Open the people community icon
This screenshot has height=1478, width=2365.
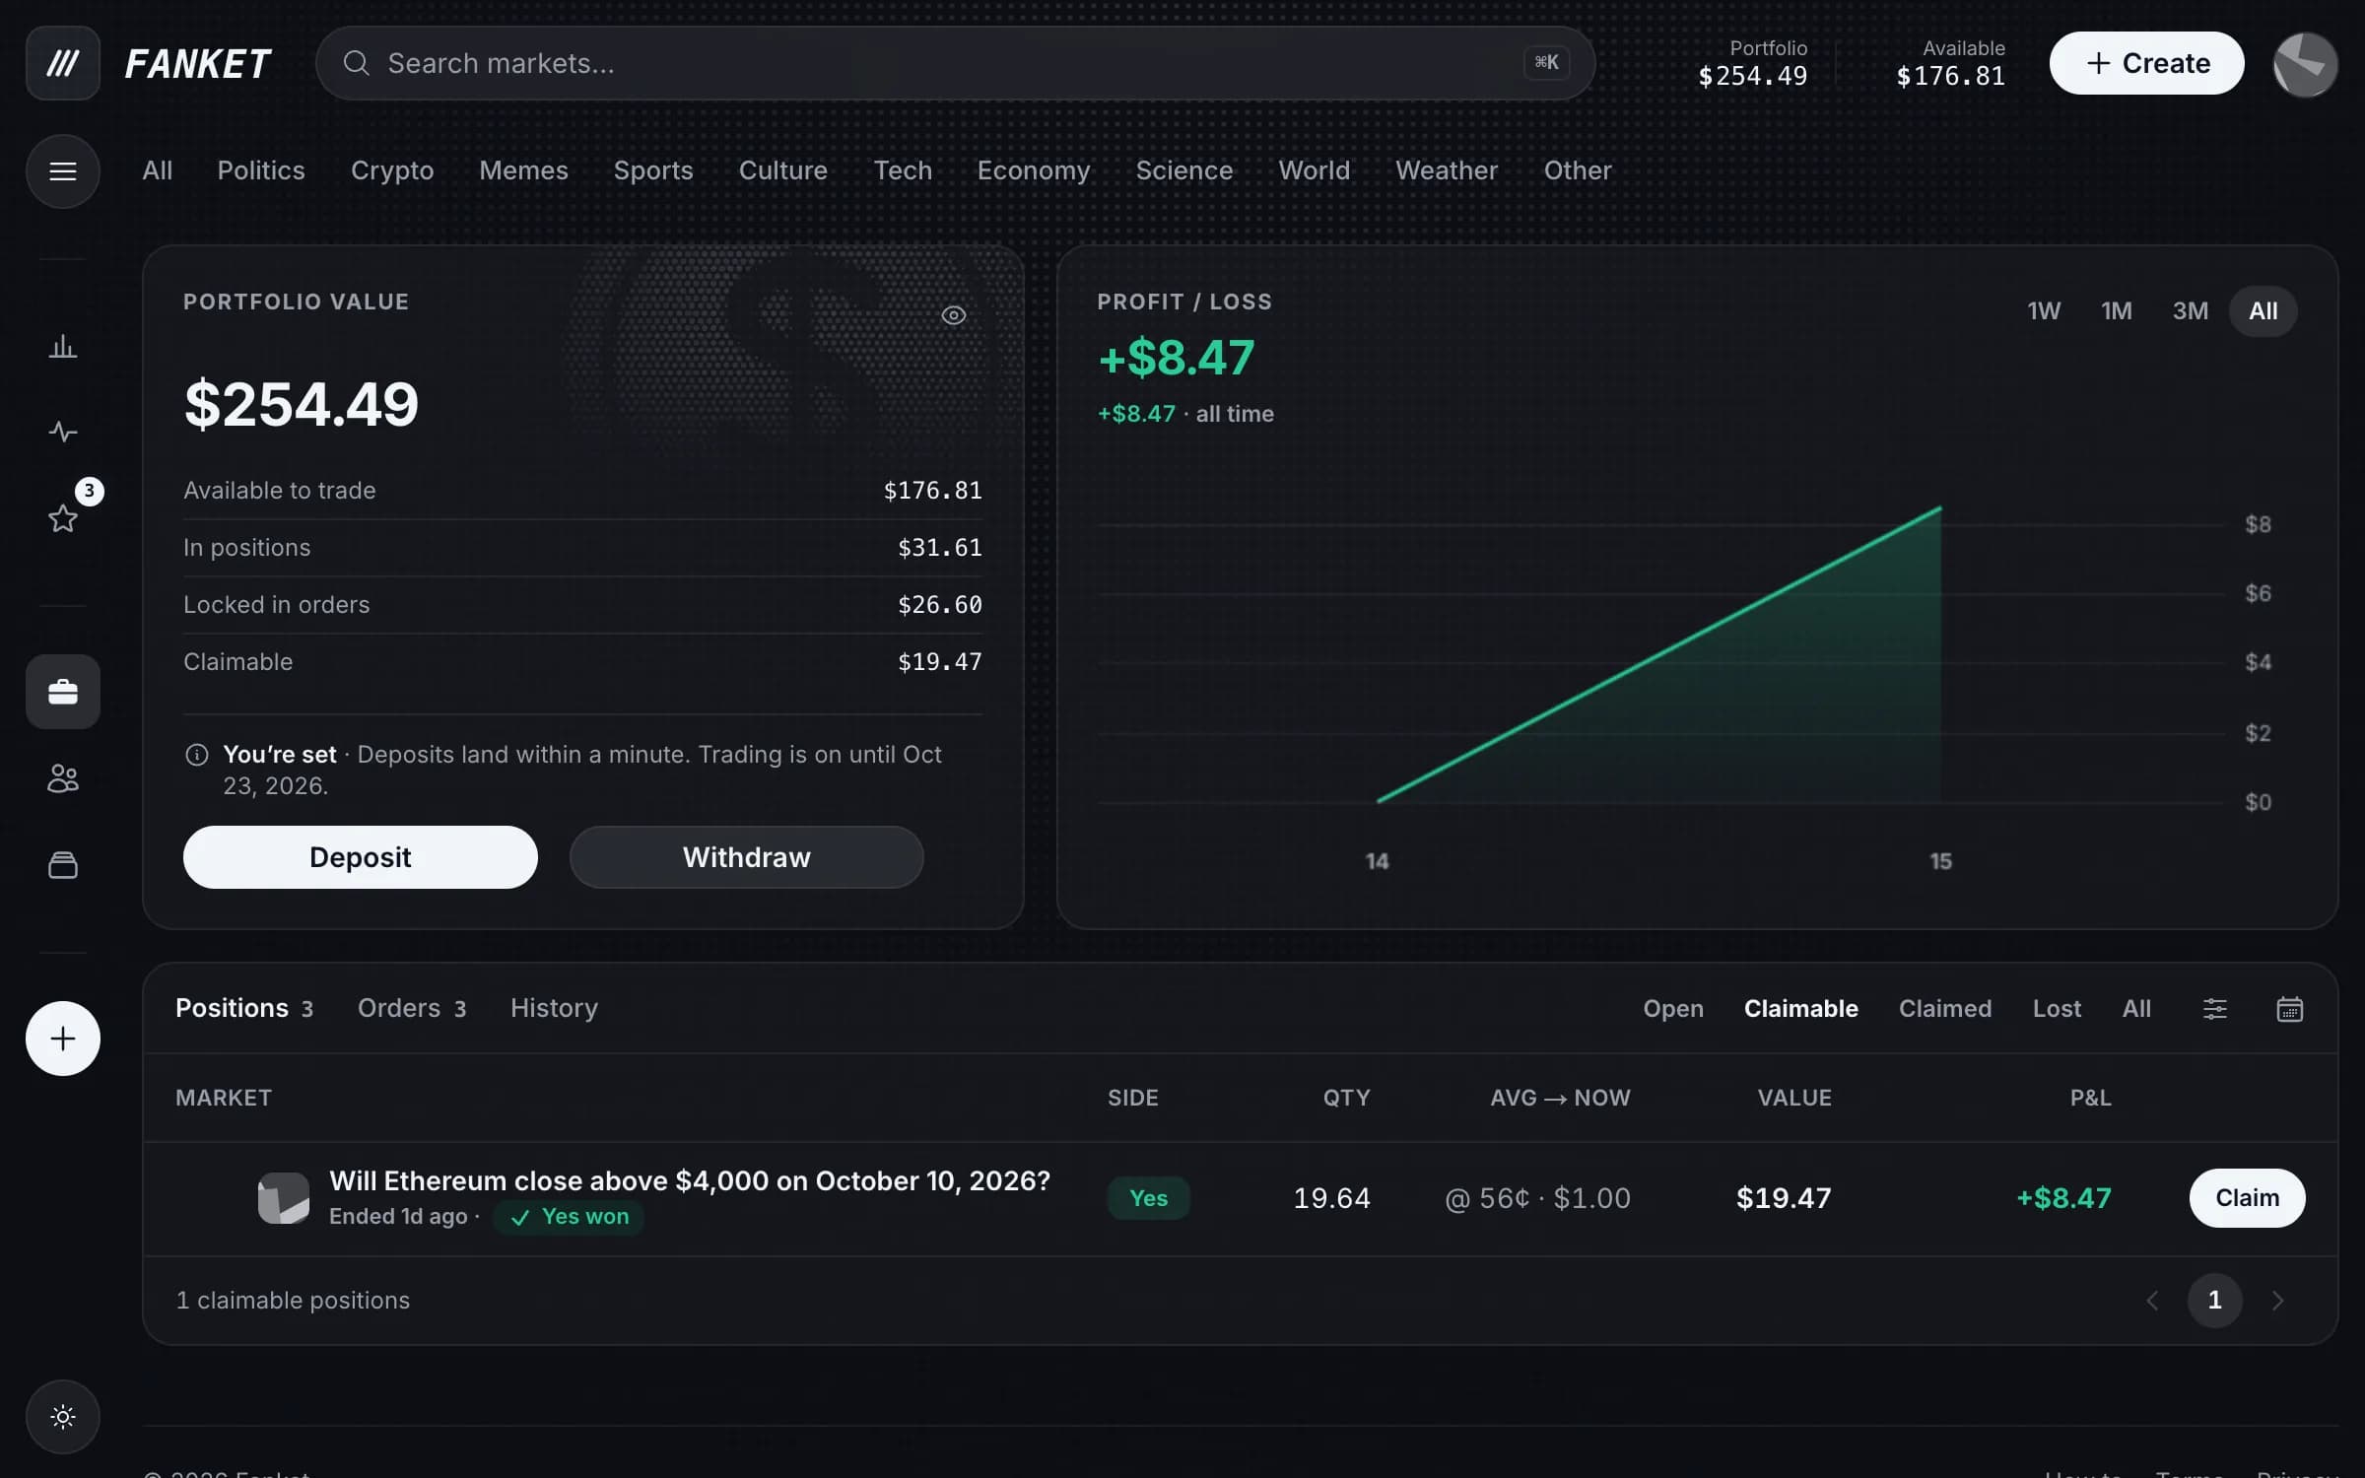(62, 778)
